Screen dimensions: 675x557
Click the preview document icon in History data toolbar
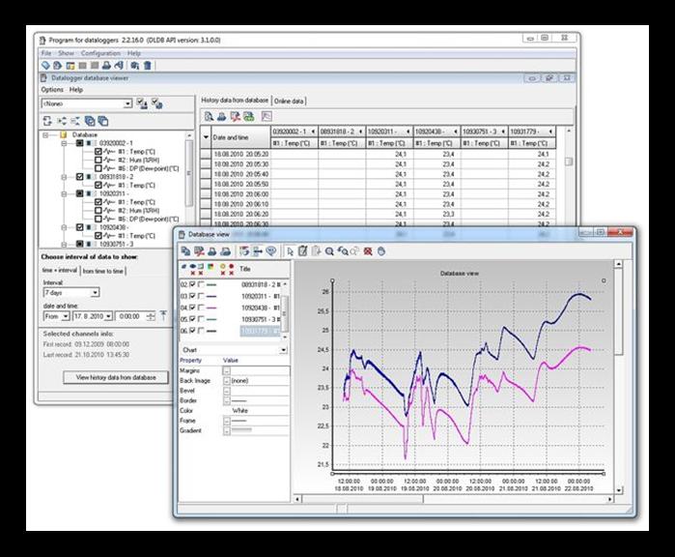pyautogui.click(x=209, y=116)
